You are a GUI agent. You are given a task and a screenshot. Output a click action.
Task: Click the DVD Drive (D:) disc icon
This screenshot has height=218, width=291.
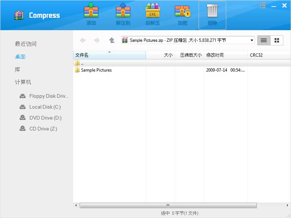point(23,117)
